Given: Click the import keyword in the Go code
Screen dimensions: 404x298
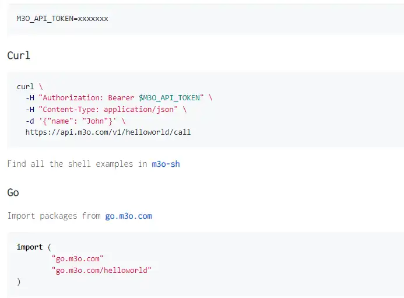Looking at the screenshot, I should point(30,247).
